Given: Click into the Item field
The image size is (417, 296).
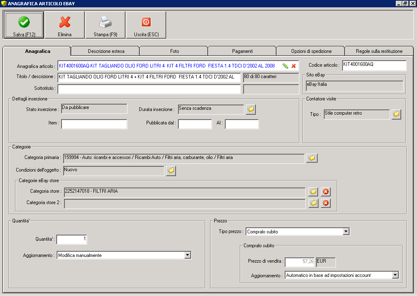Looking at the screenshot, I should 94,124.
